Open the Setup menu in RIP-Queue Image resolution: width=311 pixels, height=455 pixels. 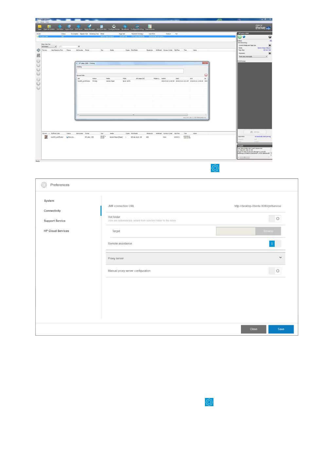click(x=42, y=22)
